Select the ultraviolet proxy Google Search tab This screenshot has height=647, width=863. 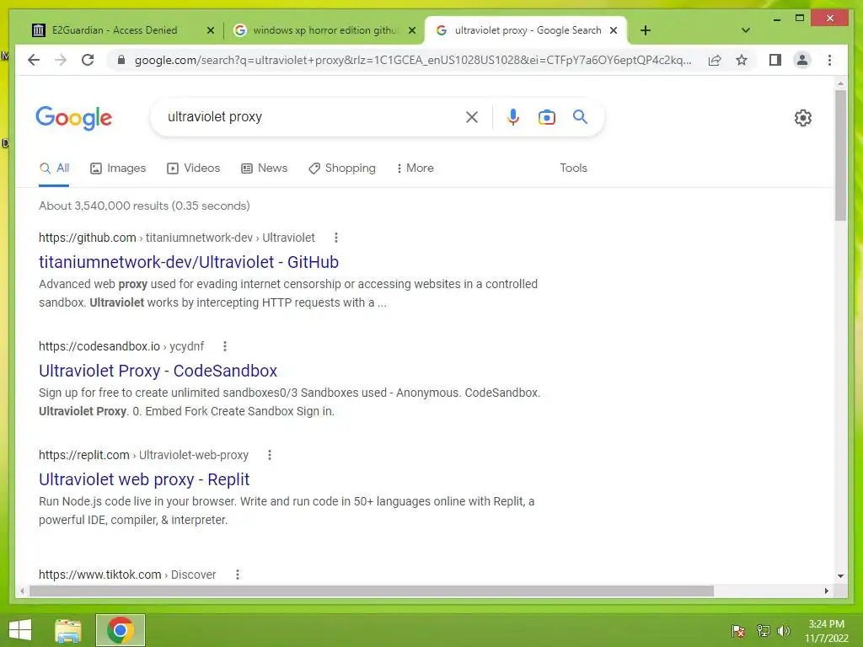(527, 30)
